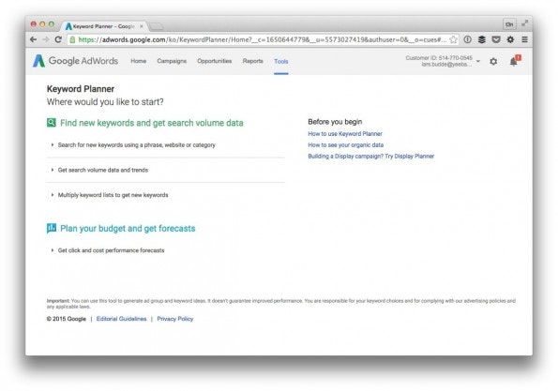This screenshot has width=558, height=391.
Task: Click Find new keywords heading
Action: click(x=152, y=123)
